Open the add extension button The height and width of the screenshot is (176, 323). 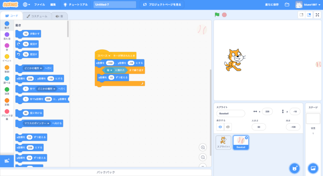[7, 161]
